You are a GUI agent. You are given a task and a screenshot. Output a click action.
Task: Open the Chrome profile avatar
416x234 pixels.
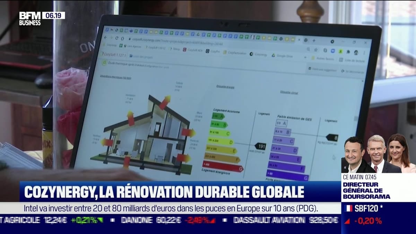pyautogui.click(x=356, y=52)
